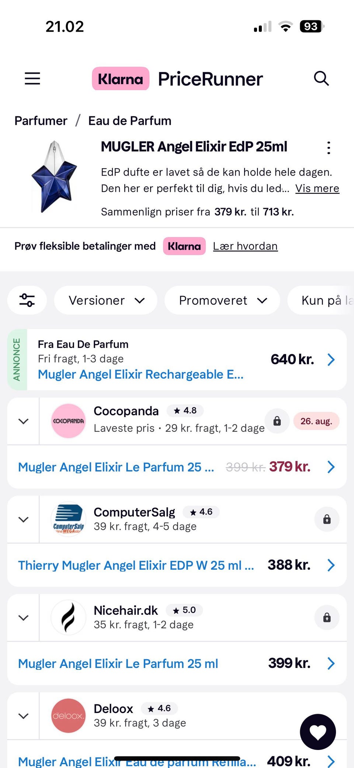Tap the search magnifier icon
This screenshot has height=768, width=354.
[321, 79]
